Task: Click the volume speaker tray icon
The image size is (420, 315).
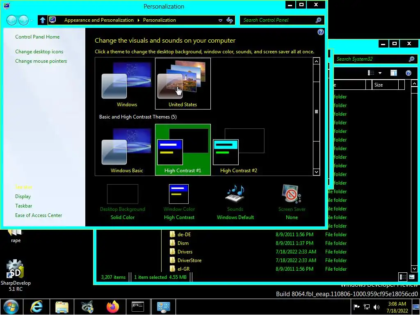Action: pyautogui.click(x=377, y=307)
